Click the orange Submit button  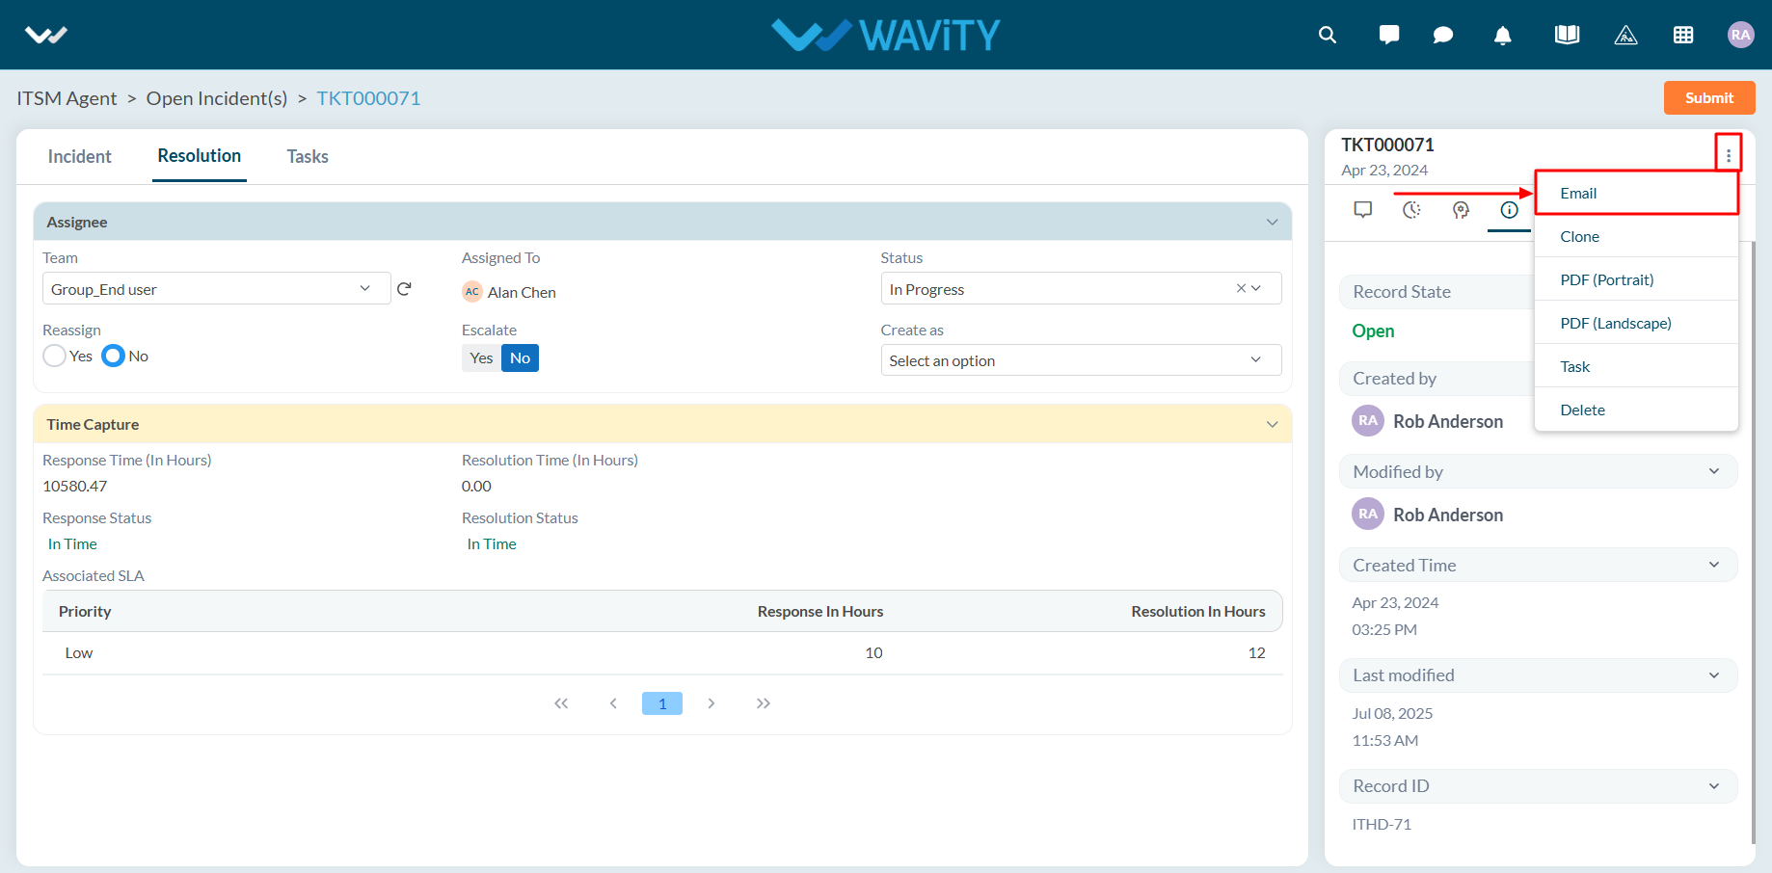click(x=1709, y=97)
